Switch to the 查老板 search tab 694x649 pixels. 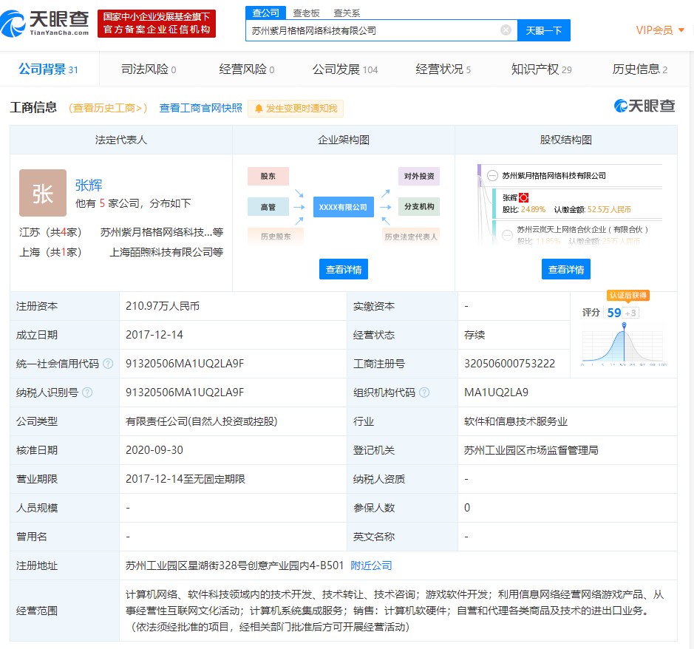pyautogui.click(x=305, y=13)
